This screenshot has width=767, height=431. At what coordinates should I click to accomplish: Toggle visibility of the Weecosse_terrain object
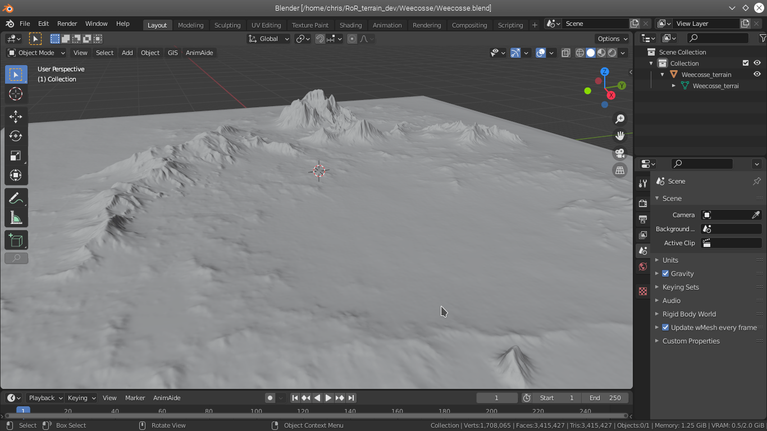[756, 74]
